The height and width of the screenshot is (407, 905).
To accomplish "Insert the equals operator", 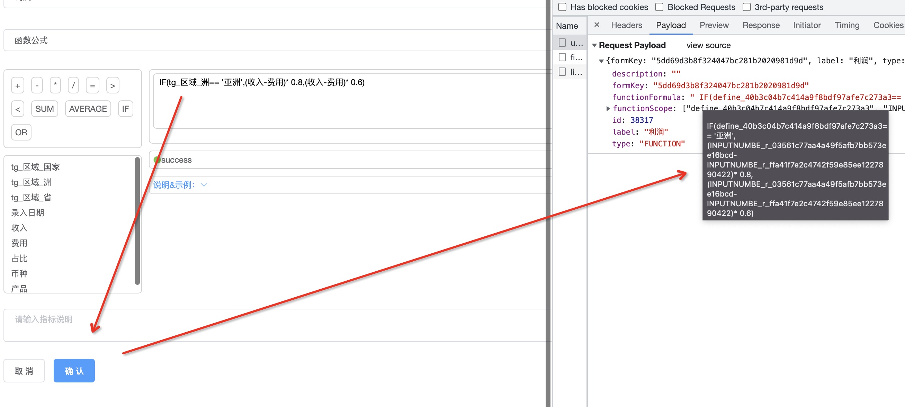I will click(92, 85).
